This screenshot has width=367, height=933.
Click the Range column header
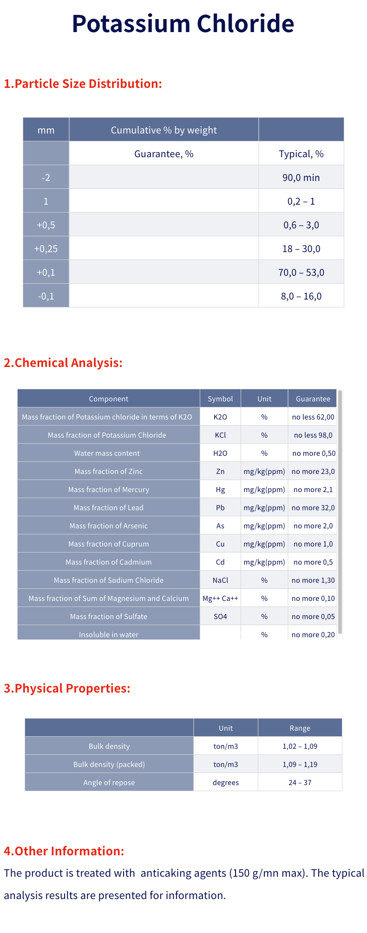coord(300,728)
